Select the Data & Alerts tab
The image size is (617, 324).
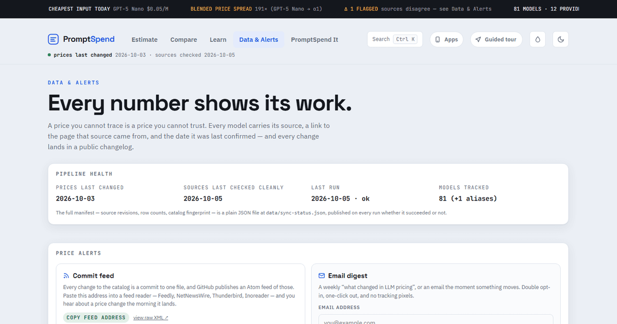click(259, 40)
